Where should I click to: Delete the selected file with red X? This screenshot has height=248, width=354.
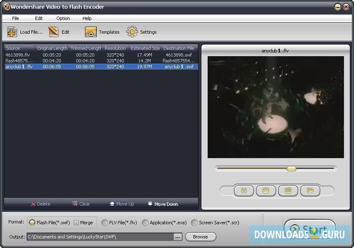click(40, 204)
